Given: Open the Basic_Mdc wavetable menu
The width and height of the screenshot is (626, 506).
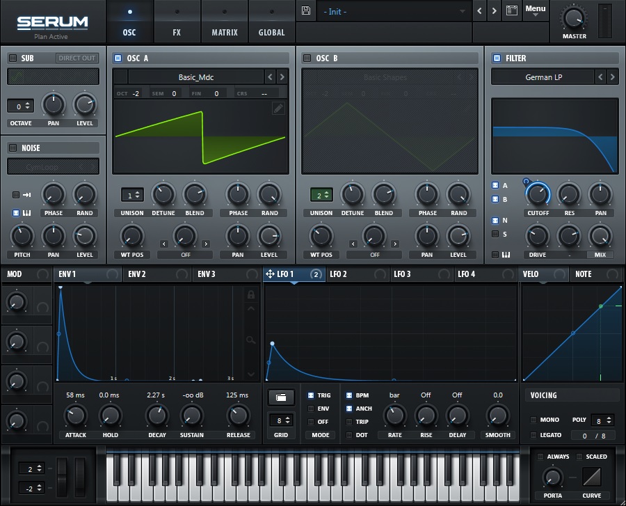Looking at the screenshot, I should tap(196, 77).
